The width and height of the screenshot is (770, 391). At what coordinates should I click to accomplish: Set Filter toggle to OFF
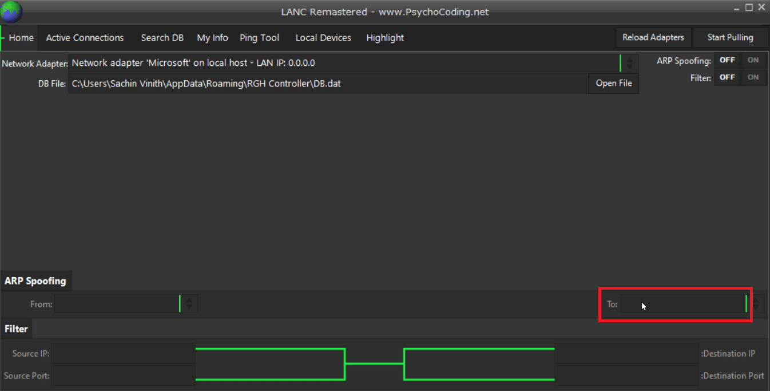(727, 77)
